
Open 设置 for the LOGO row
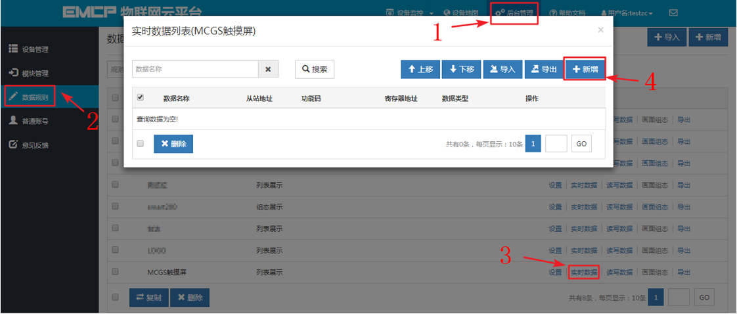(x=555, y=250)
